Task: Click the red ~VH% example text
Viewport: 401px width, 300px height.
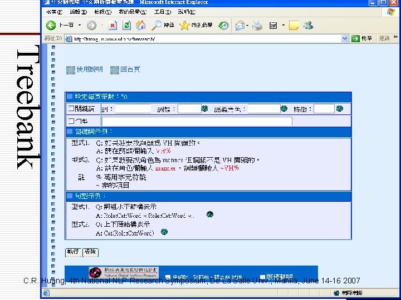Action: click(x=229, y=168)
